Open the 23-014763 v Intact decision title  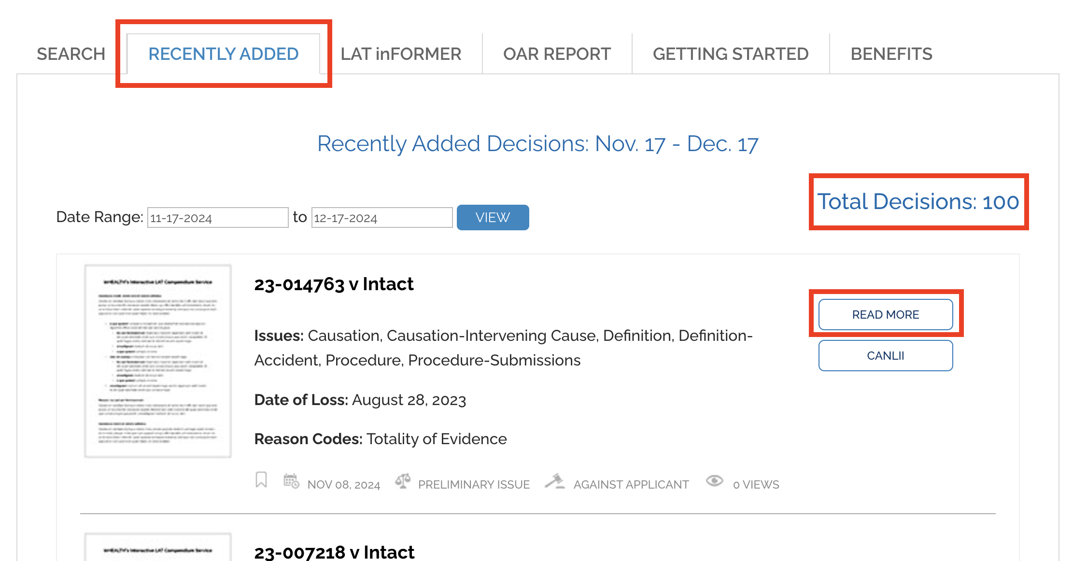click(x=334, y=284)
